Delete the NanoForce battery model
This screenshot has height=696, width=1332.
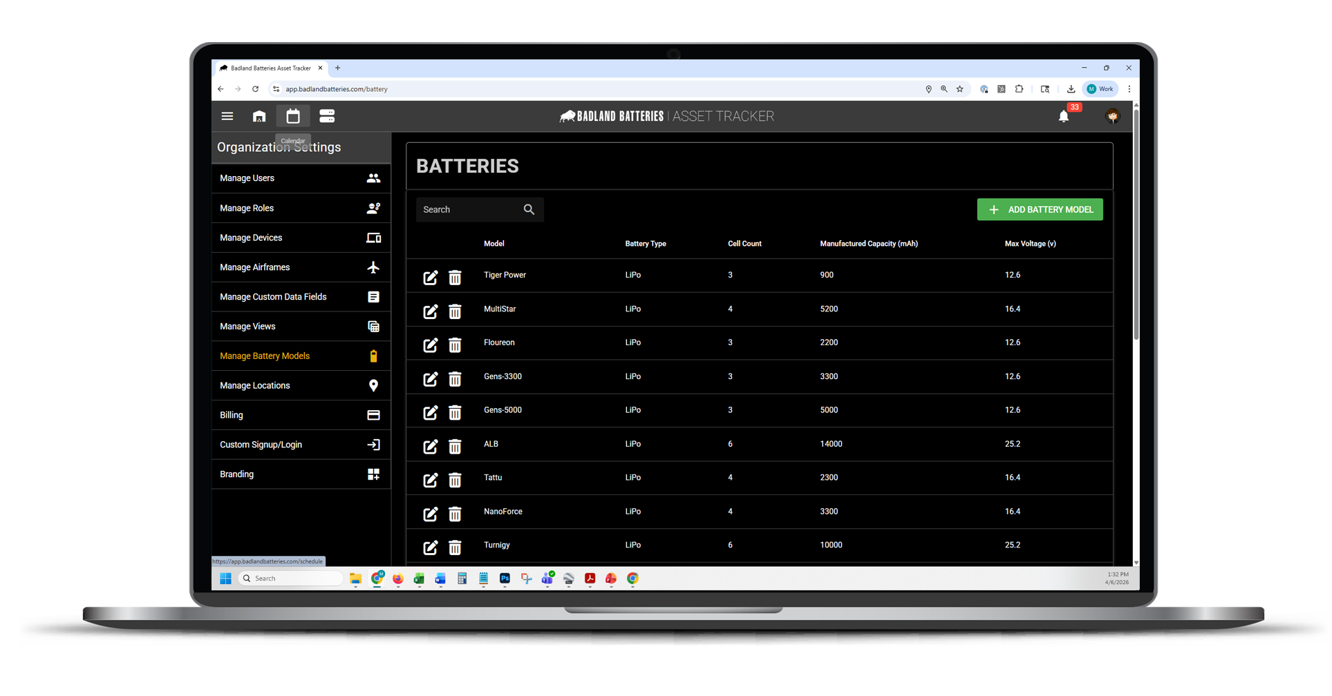(x=455, y=514)
